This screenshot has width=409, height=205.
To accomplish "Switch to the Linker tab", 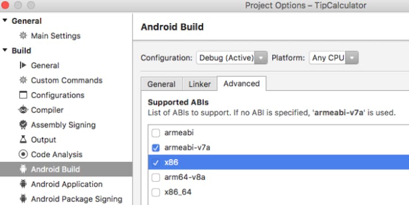I will tap(200, 84).
